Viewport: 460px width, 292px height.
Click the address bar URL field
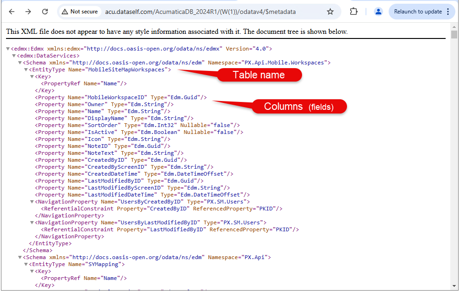click(x=208, y=12)
